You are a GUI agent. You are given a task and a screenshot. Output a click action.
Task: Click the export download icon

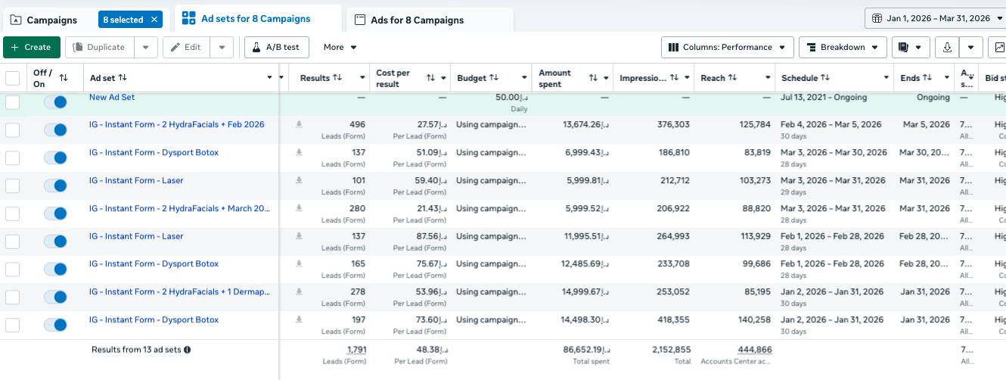click(x=947, y=47)
